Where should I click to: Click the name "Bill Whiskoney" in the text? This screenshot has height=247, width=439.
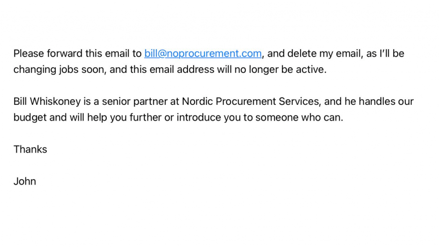[x=47, y=102]
